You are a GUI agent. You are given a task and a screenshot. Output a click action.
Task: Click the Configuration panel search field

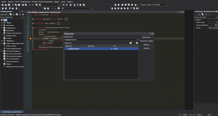click(x=11, y=17)
